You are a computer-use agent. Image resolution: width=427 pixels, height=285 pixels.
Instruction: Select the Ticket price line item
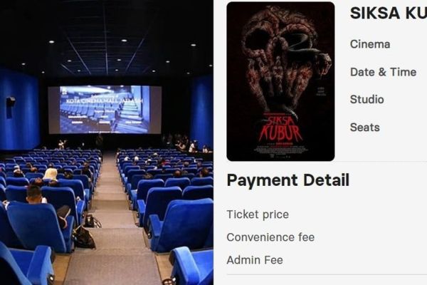click(x=258, y=214)
